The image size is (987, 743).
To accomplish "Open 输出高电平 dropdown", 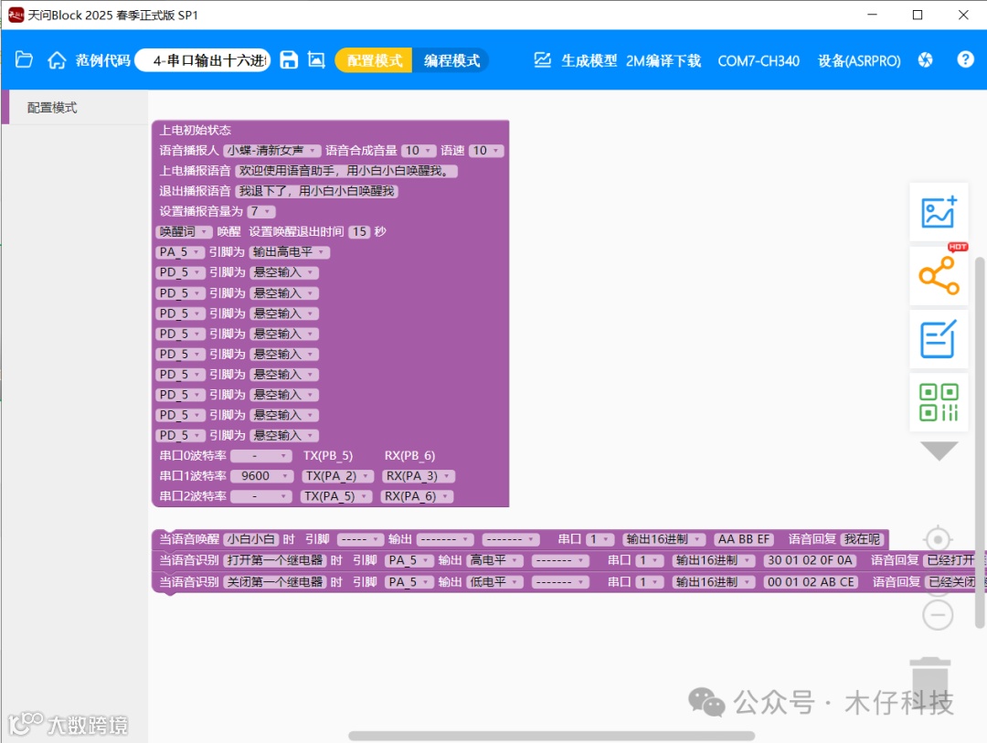I will [289, 252].
